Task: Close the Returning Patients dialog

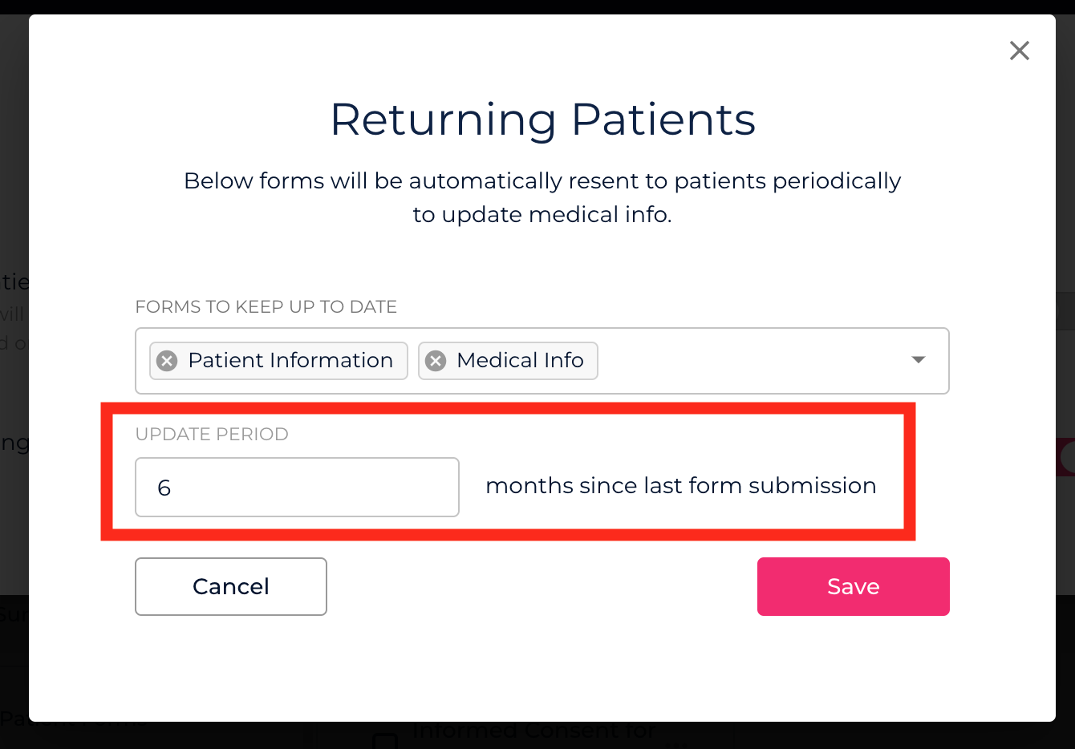Action: pyautogui.click(x=1019, y=51)
